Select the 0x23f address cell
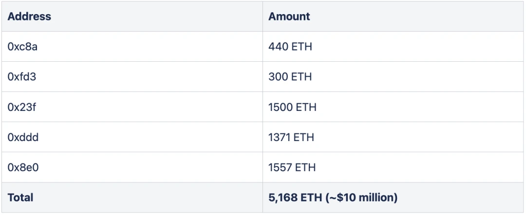526x215 pixels. (x=22, y=107)
